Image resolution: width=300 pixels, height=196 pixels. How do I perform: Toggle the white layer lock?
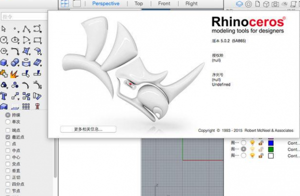261,155
